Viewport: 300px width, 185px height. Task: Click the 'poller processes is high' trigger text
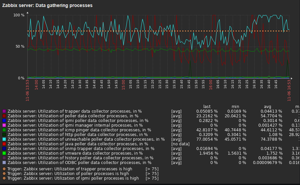(x=68, y=174)
